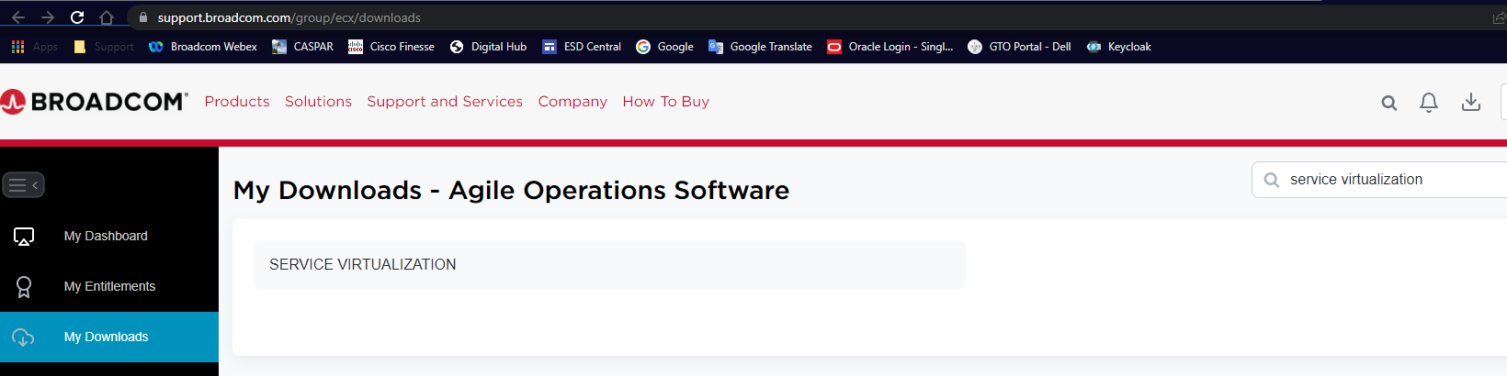The height and width of the screenshot is (376, 1507).
Task: Click the My Dashboard sidebar icon
Action: point(24,237)
